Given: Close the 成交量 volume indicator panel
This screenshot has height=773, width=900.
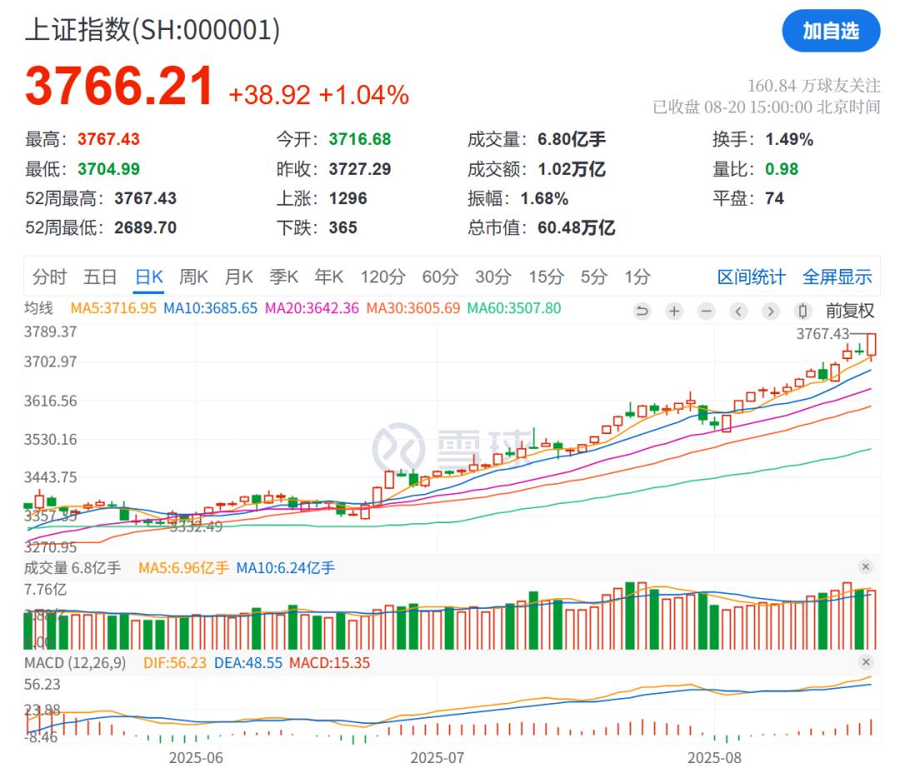Looking at the screenshot, I should pos(866,567).
